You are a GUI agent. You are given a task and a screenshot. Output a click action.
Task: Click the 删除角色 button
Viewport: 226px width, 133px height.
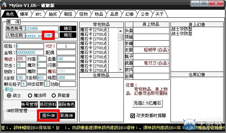67,105
